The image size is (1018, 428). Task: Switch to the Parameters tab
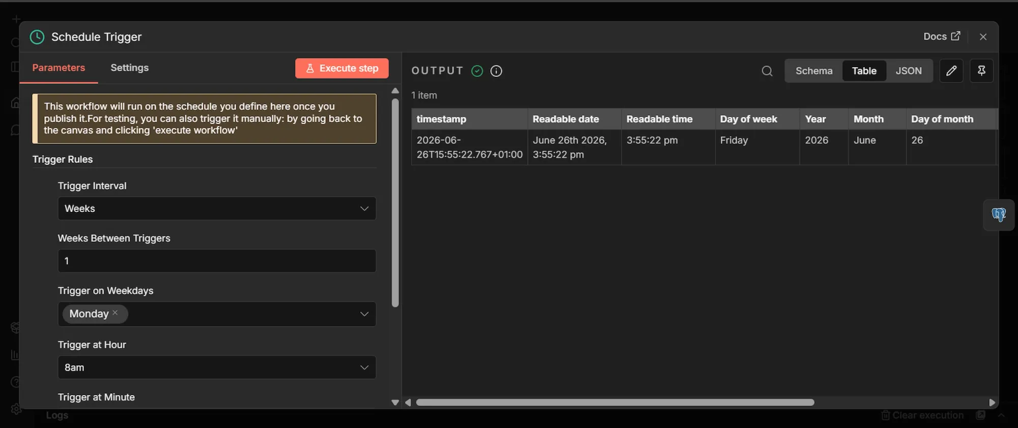pyautogui.click(x=59, y=68)
